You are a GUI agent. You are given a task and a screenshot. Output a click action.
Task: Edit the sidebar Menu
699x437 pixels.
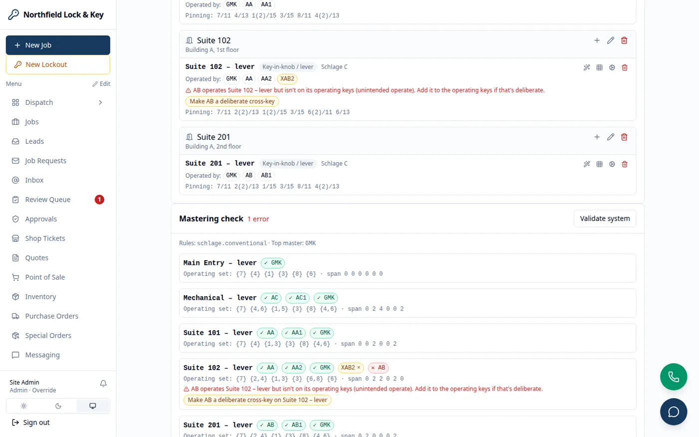[101, 84]
